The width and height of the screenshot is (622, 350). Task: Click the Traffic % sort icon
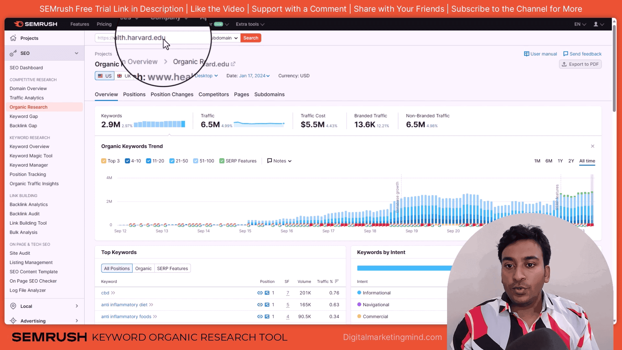pyautogui.click(x=337, y=281)
